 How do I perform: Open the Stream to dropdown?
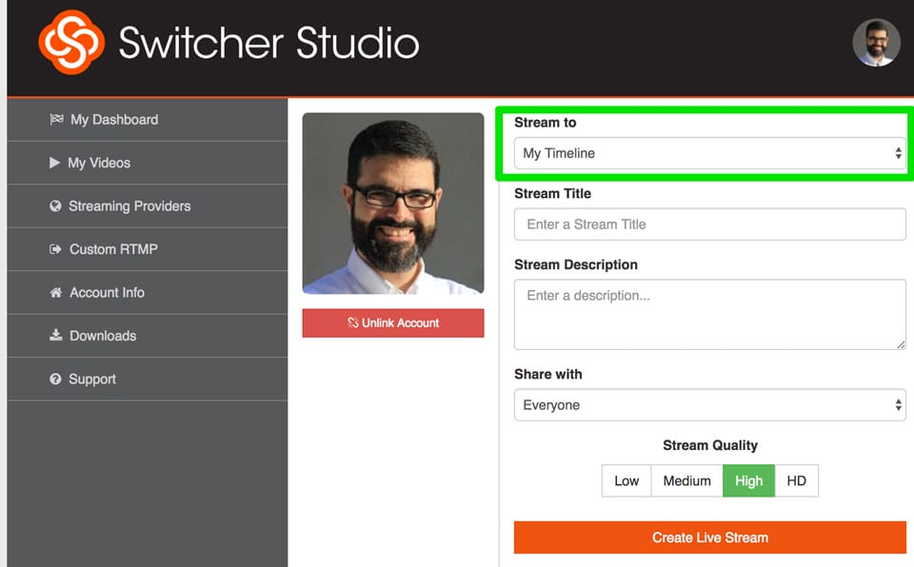(x=708, y=153)
